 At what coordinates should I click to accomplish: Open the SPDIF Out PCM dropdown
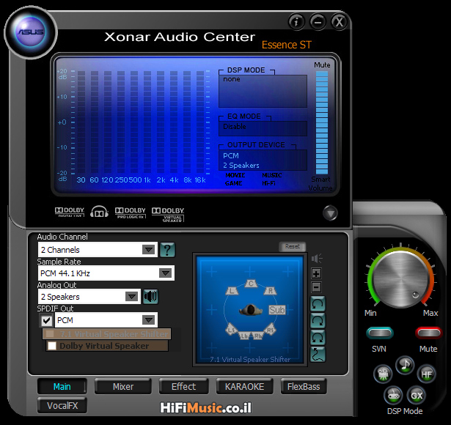coord(149,319)
